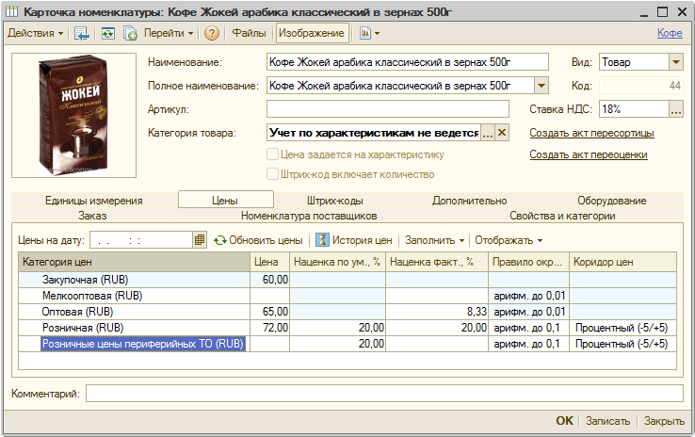Select the Розничная (RUB) row

click(x=347, y=328)
